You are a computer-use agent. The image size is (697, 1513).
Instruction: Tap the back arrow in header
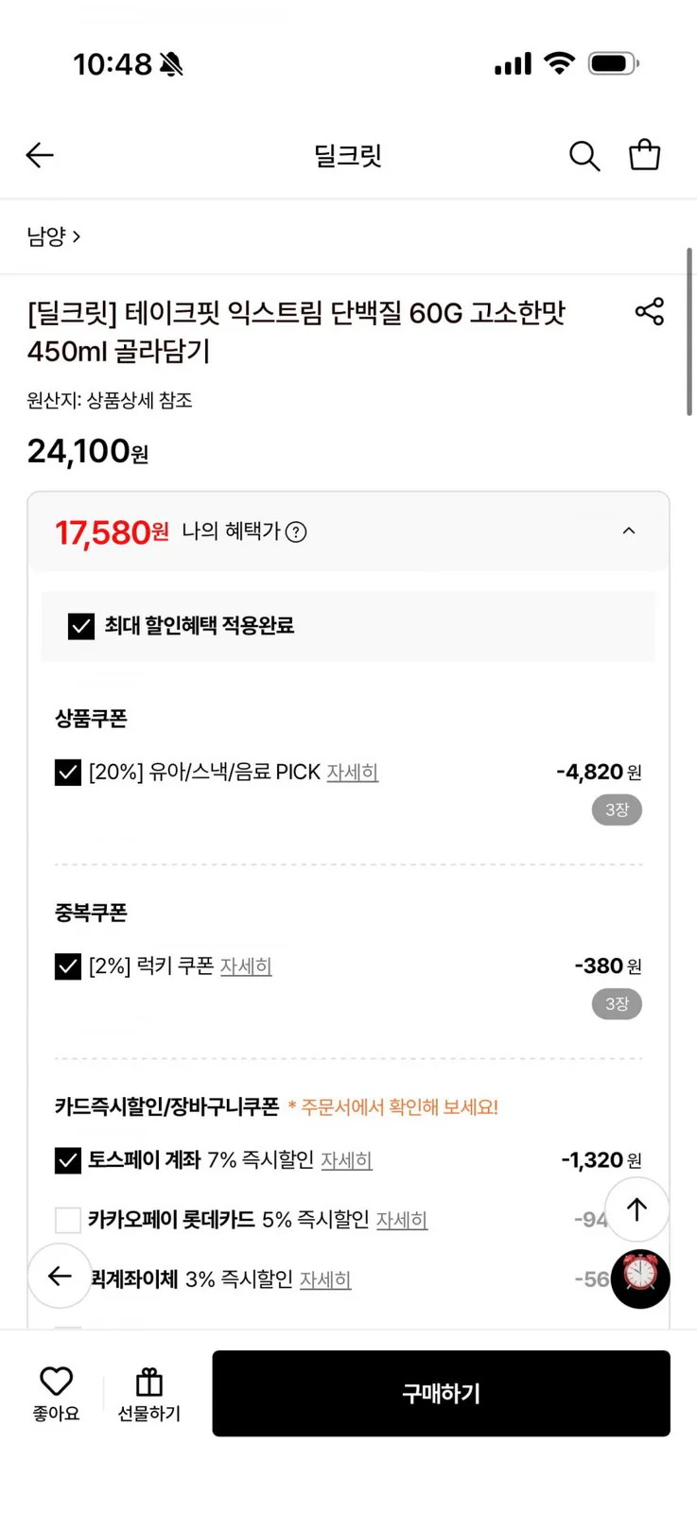pyautogui.click(x=40, y=155)
